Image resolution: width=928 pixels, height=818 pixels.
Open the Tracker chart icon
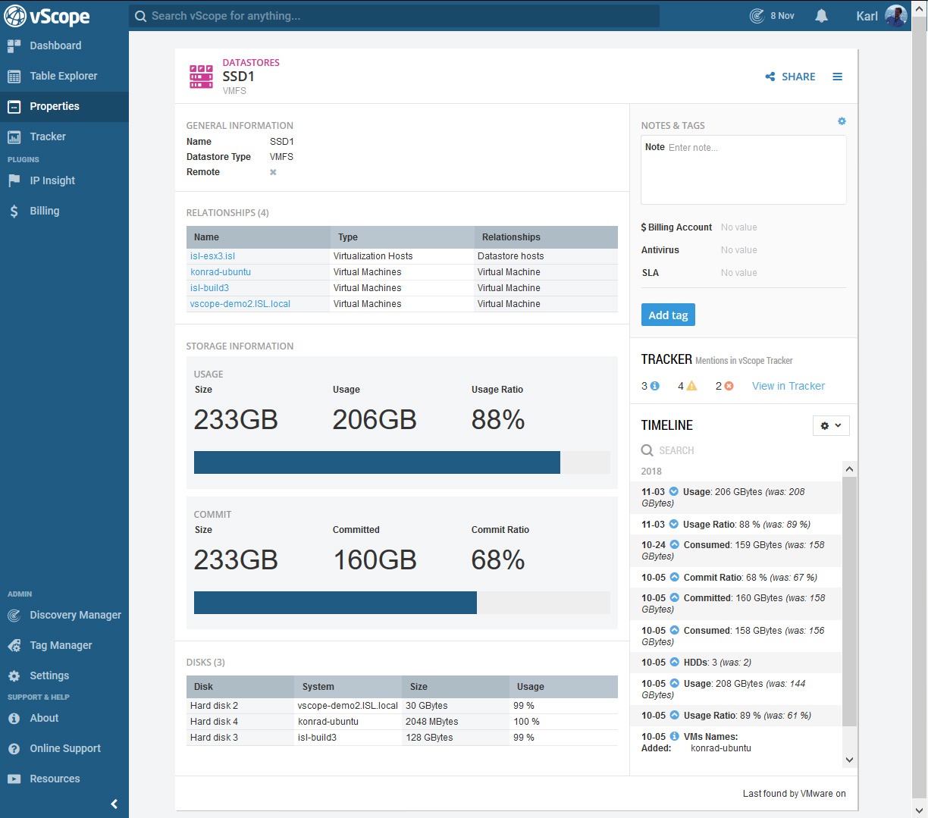pyautogui.click(x=14, y=137)
